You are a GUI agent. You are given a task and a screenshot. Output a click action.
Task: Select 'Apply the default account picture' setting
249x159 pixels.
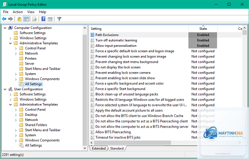129,111
